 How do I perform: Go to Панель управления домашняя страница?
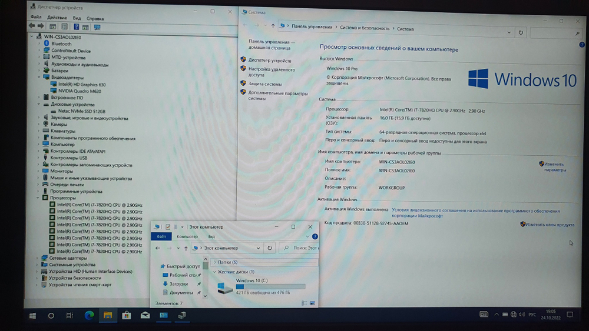click(x=272, y=45)
